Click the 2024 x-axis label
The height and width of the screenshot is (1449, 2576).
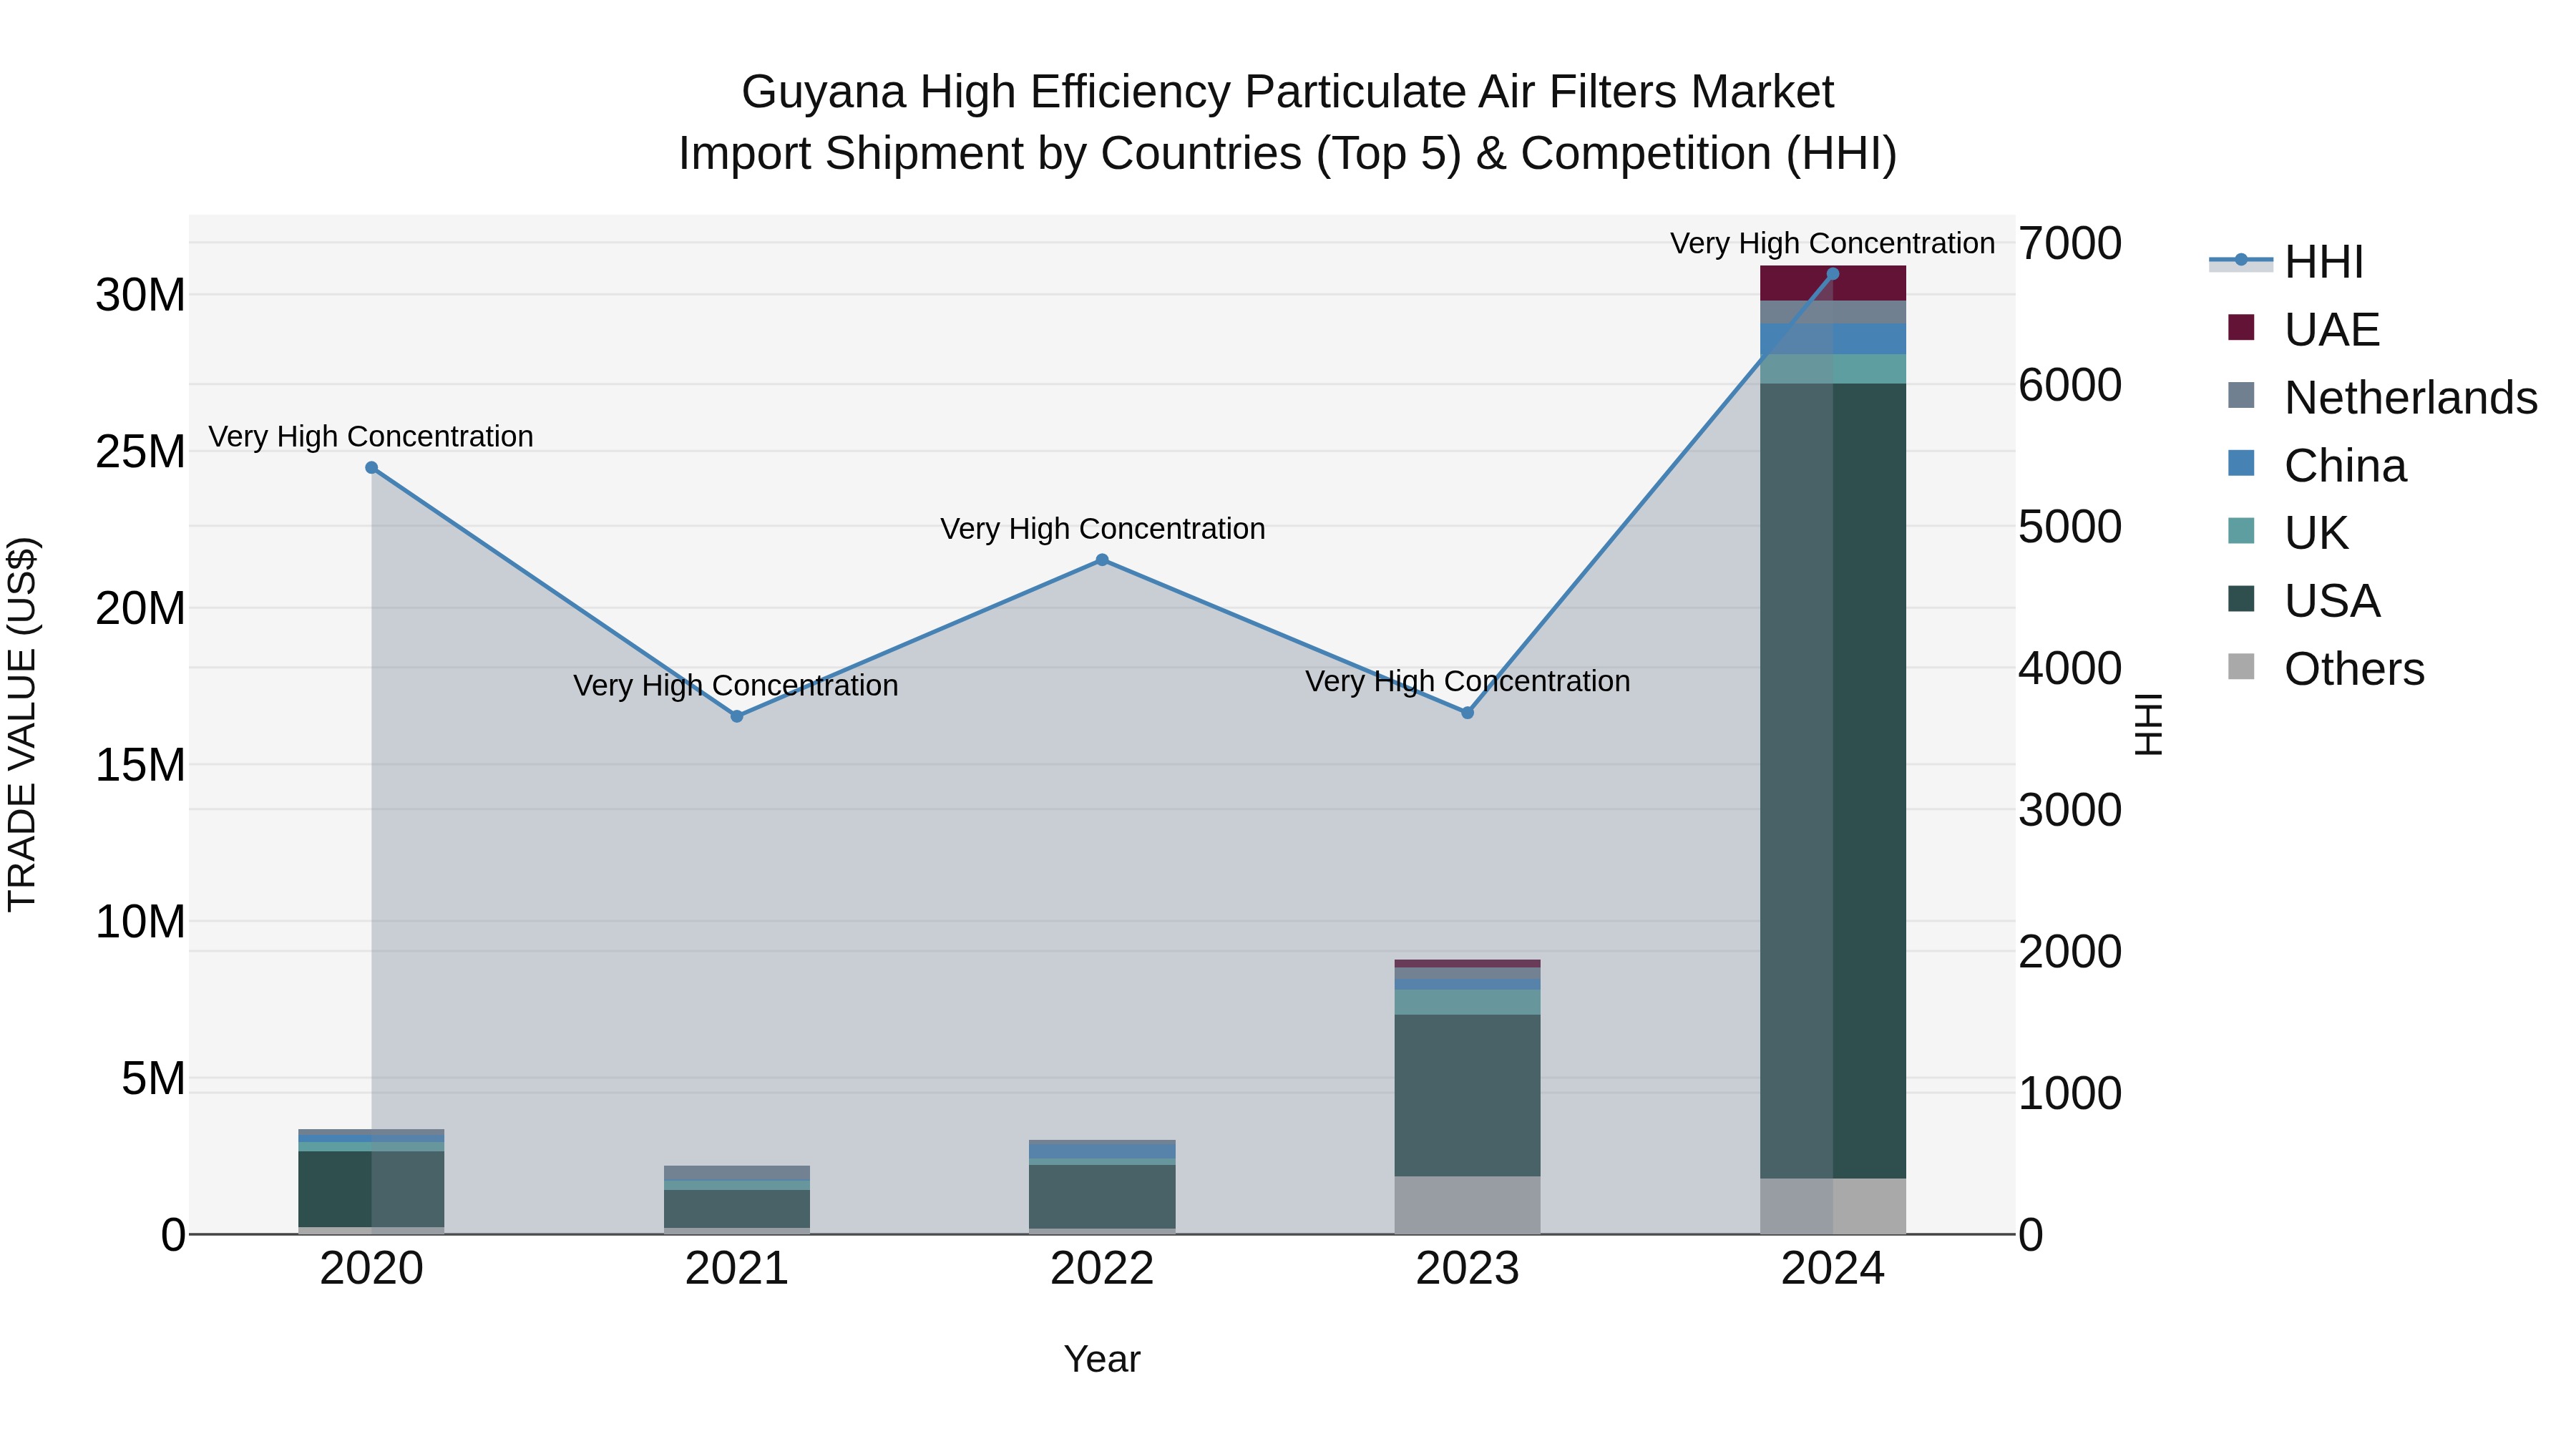[x=1833, y=1269]
